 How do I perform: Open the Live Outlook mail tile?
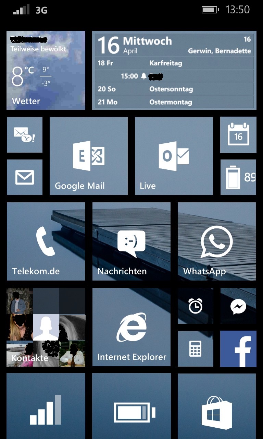point(174,156)
